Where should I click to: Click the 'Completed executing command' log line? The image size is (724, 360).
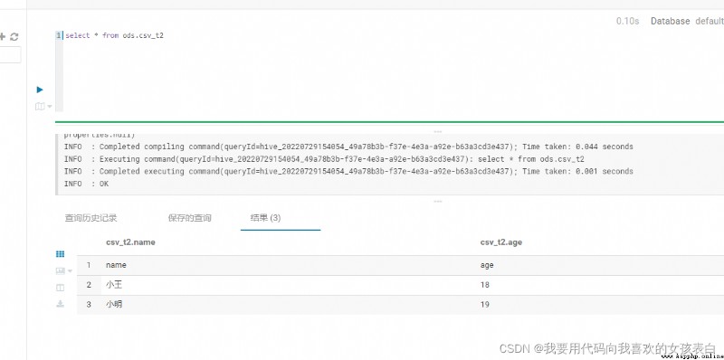(x=348, y=171)
